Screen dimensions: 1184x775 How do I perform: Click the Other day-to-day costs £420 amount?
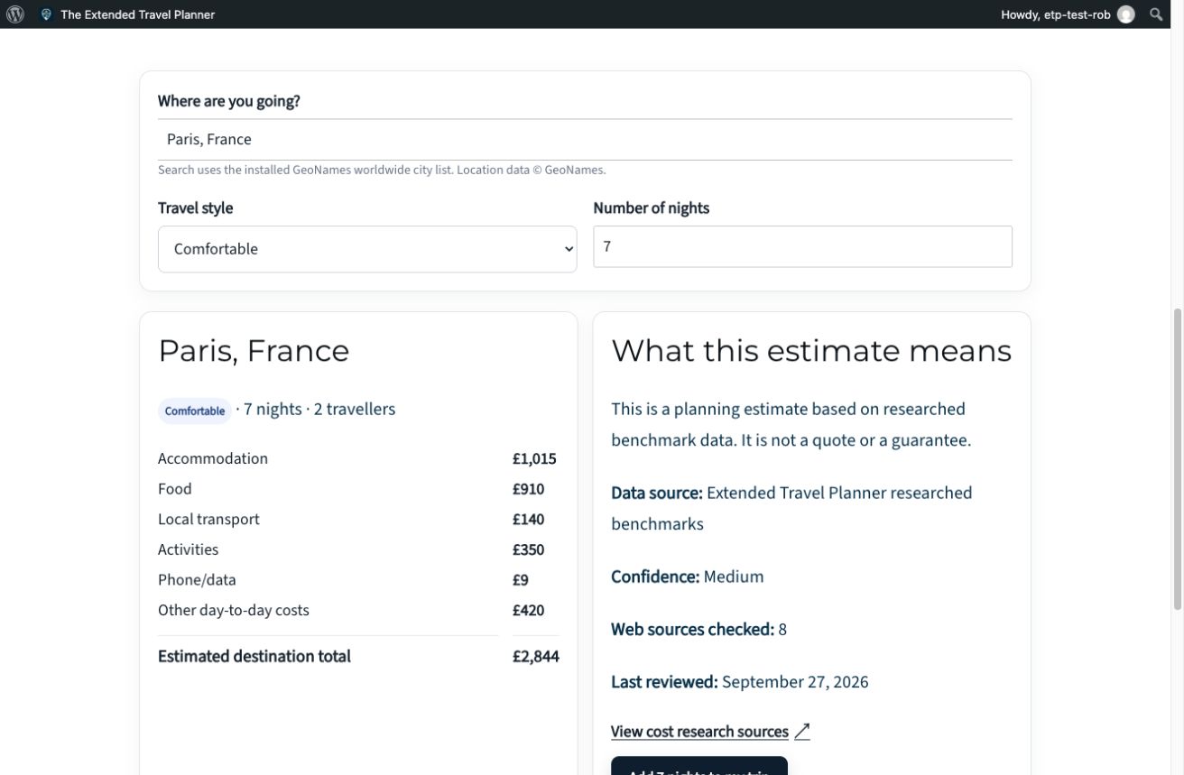[x=528, y=610]
